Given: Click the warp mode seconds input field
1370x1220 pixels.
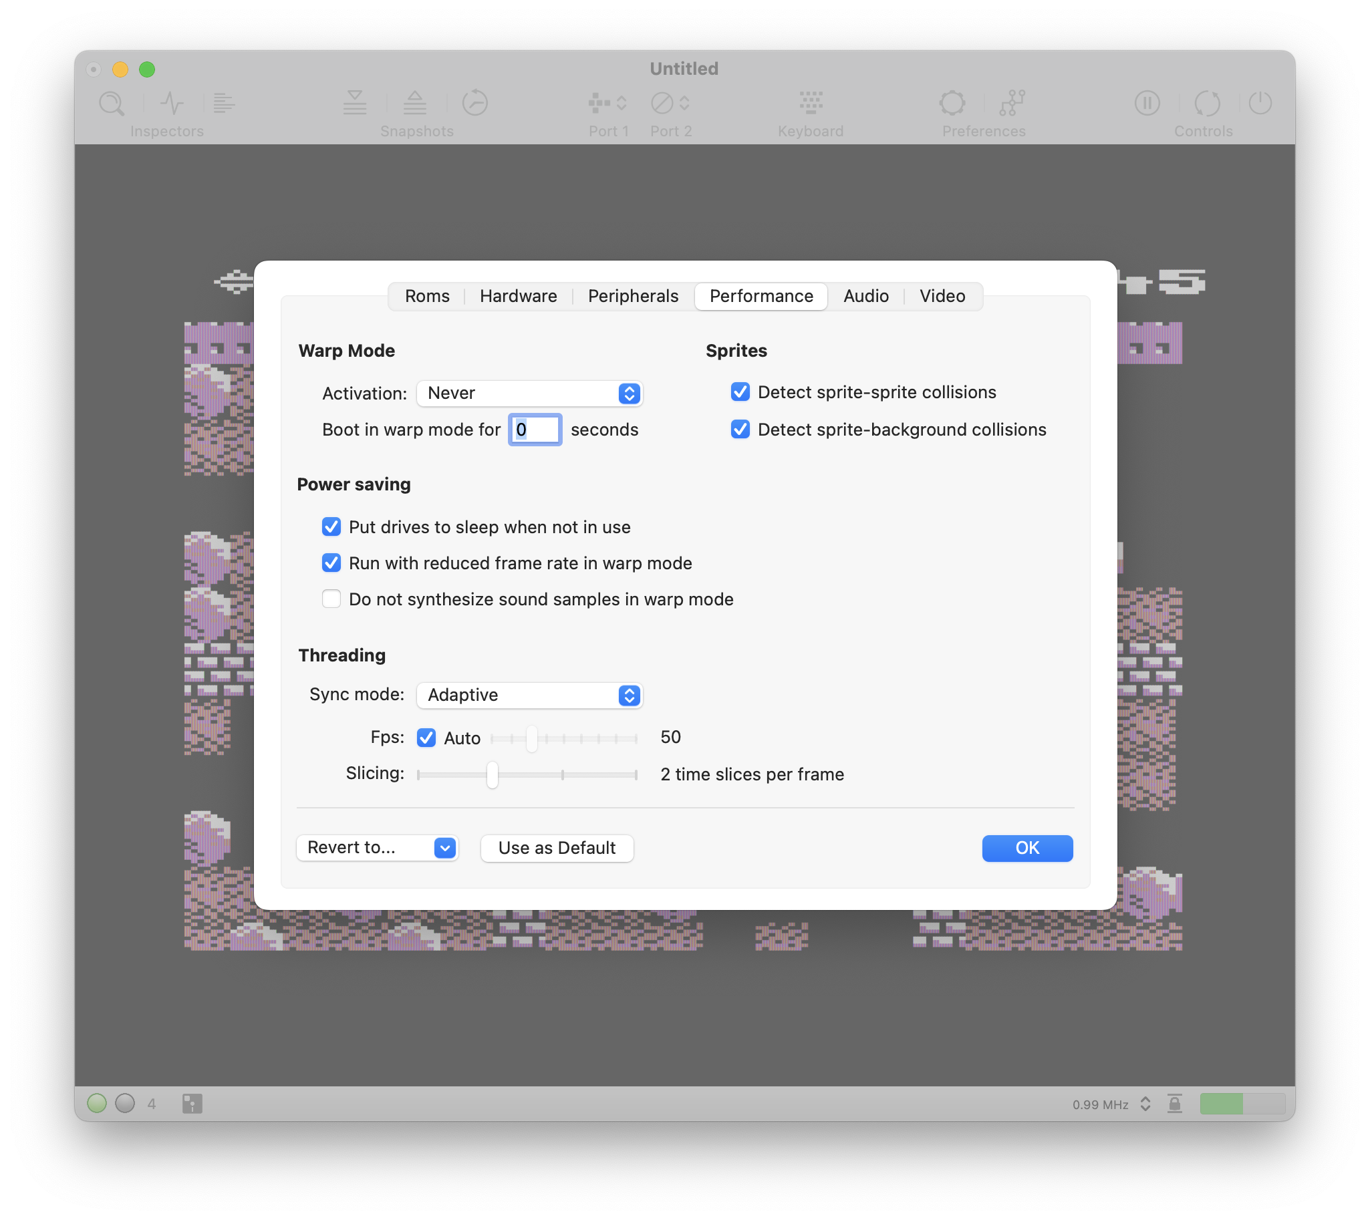Looking at the screenshot, I should tap(535, 430).
